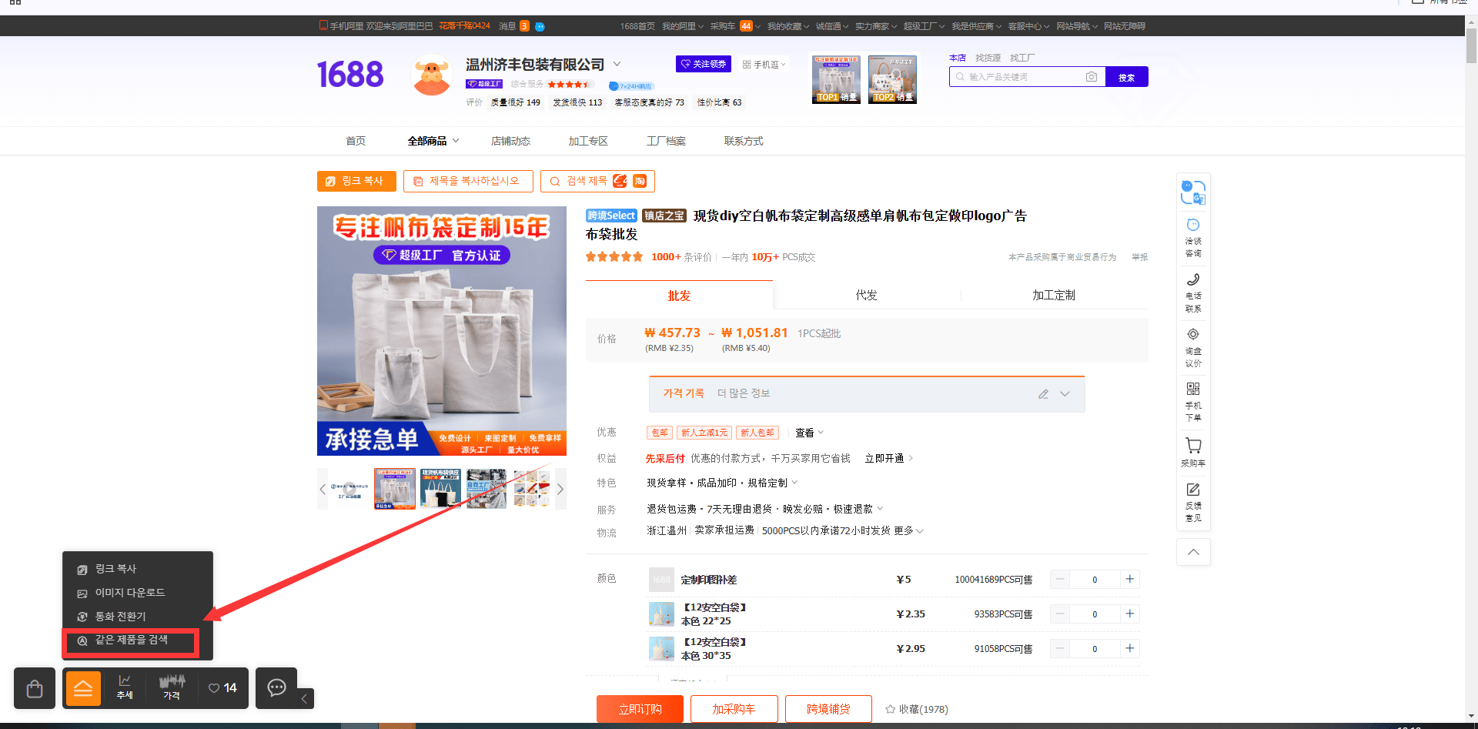Switch to the 代发 tab

(867, 295)
